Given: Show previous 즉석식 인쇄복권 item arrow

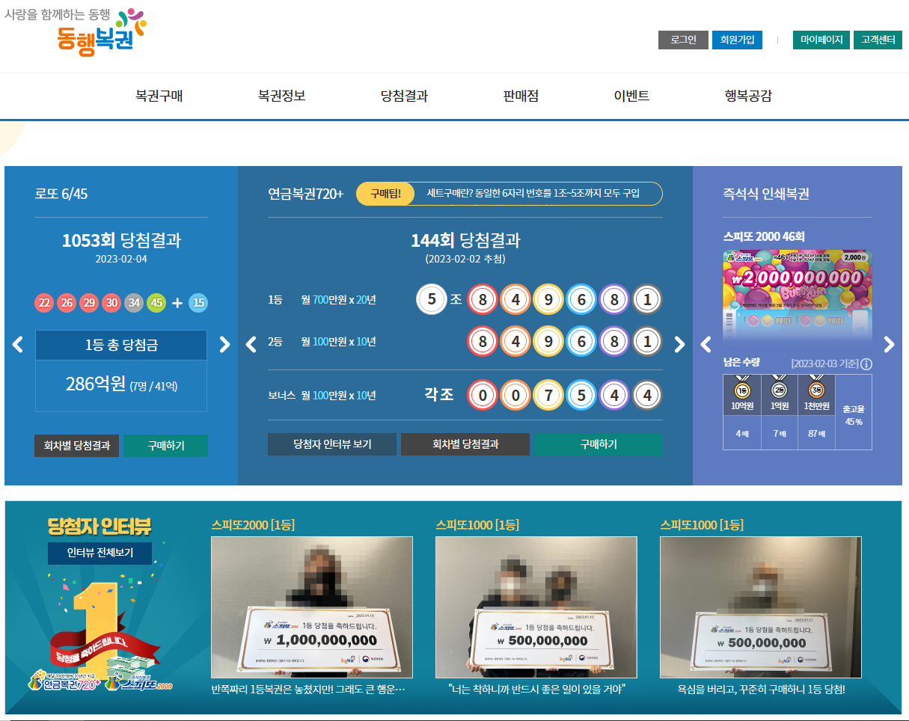Looking at the screenshot, I should [706, 344].
